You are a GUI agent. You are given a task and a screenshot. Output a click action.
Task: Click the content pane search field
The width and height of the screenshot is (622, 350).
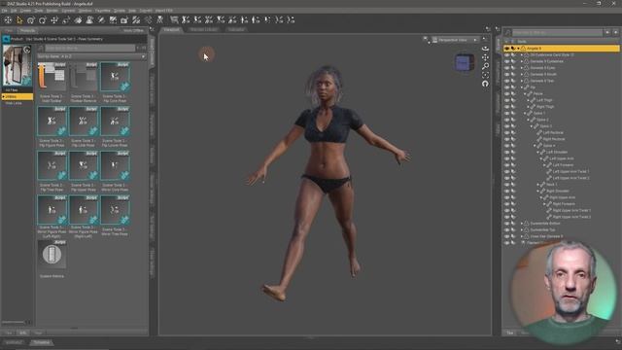(x=89, y=48)
